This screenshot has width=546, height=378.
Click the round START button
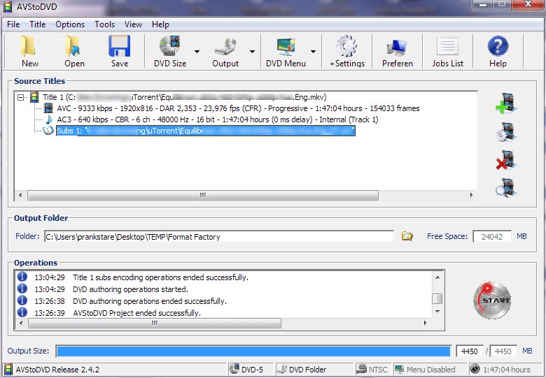point(492,300)
